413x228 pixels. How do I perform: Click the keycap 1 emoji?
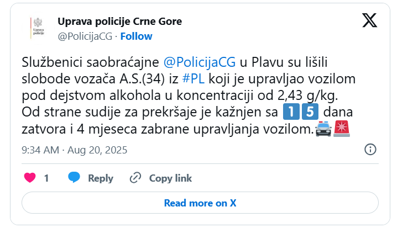pyautogui.click(x=290, y=112)
